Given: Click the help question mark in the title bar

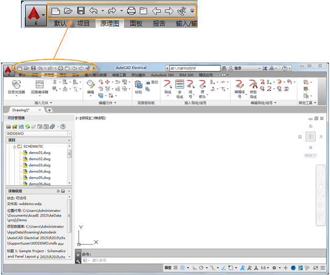Looking at the screenshot, I should pos(284,68).
